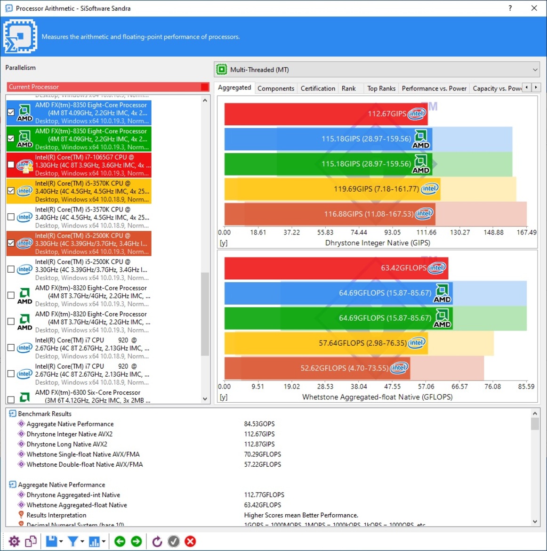Click the processor list scrollbar down arrow

(x=205, y=399)
